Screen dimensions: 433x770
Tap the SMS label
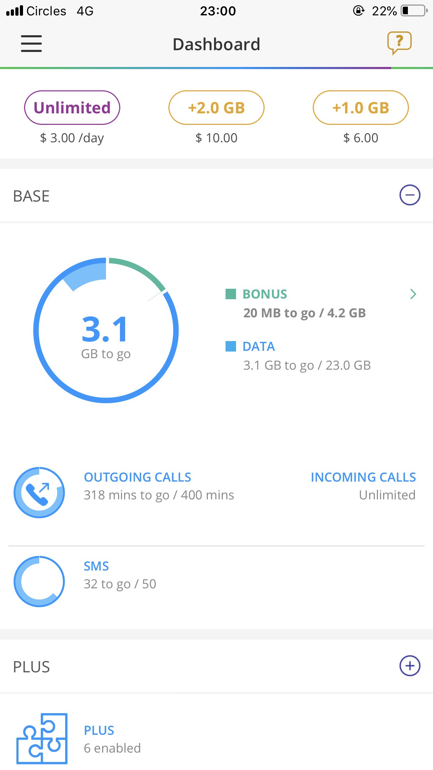(96, 566)
